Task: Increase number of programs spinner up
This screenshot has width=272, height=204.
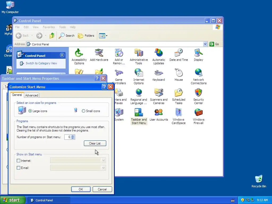Action: pyautogui.click(x=73, y=136)
